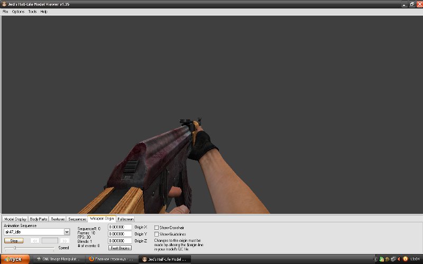Image resolution: width=423 pixels, height=264 pixels.
Task: Click Jed's Half-Life Model taskbar button
Action: tap(164, 259)
